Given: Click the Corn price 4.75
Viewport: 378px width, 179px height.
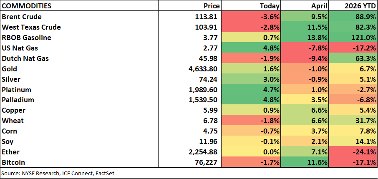Looking at the screenshot, I should [x=211, y=131].
